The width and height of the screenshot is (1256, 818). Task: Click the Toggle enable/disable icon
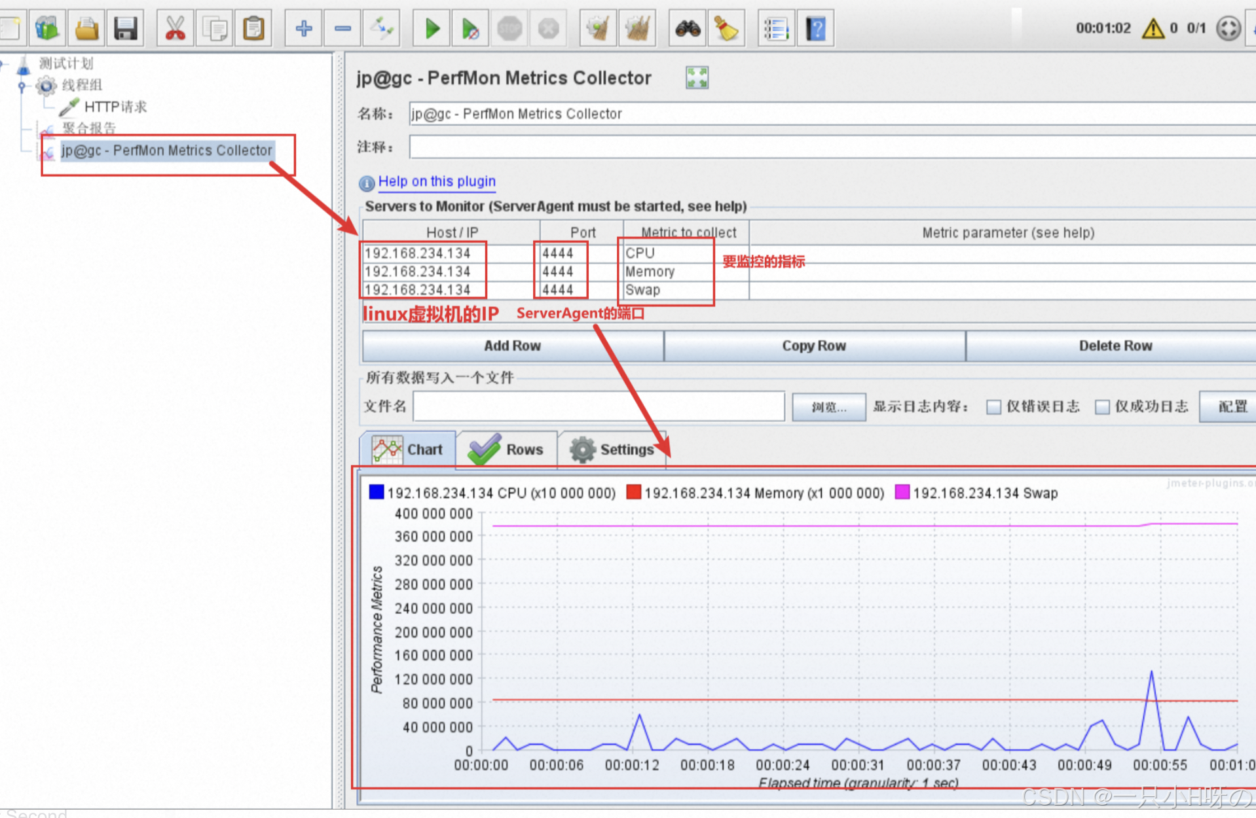pos(382,28)
